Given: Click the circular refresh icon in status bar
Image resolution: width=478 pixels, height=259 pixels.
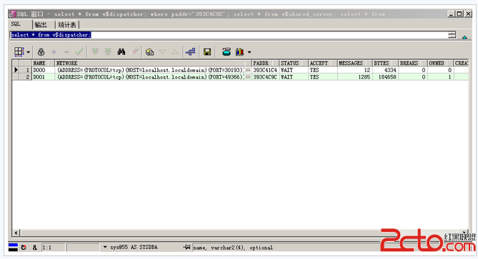Looking at the screenshot, I should (24, 248).
